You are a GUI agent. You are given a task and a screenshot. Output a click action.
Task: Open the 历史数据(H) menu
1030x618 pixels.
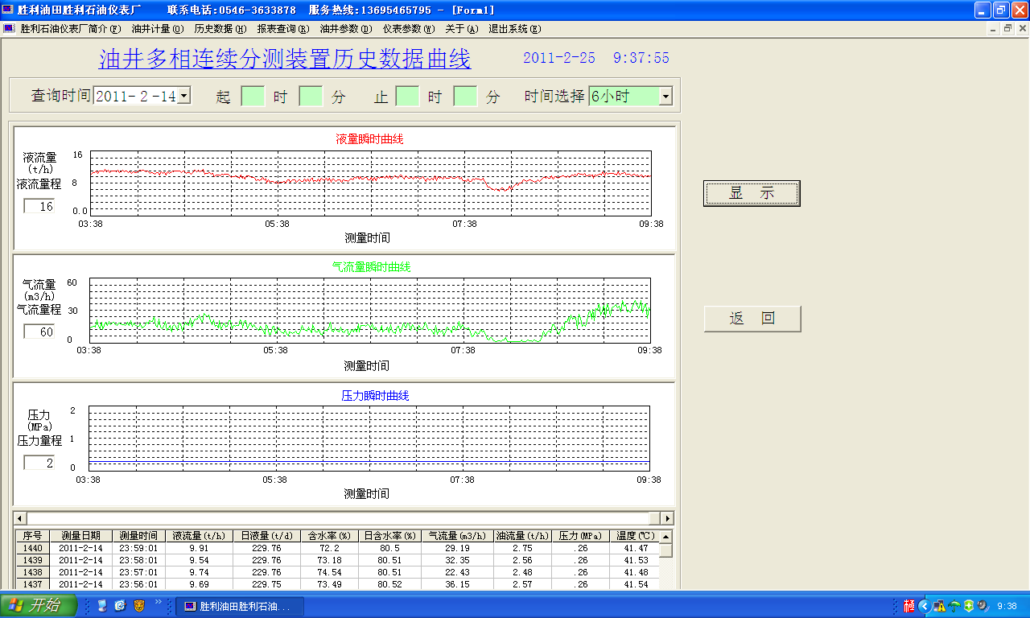tap(220, 28)
